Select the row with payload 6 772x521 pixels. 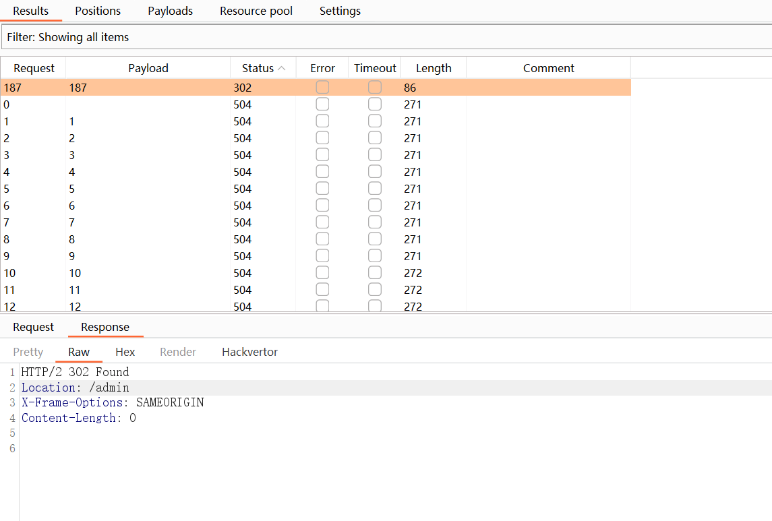(316, 206)
